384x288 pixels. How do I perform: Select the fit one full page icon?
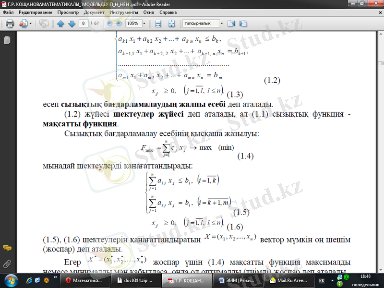(171, 24)
